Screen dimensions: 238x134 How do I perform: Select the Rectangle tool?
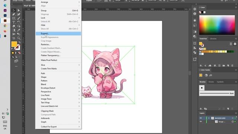[14, 18]
